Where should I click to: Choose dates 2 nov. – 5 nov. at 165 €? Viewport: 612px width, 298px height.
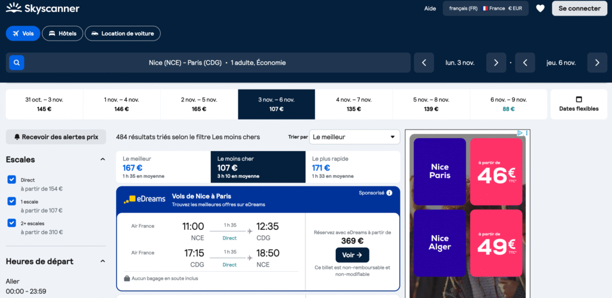point(199,104)
